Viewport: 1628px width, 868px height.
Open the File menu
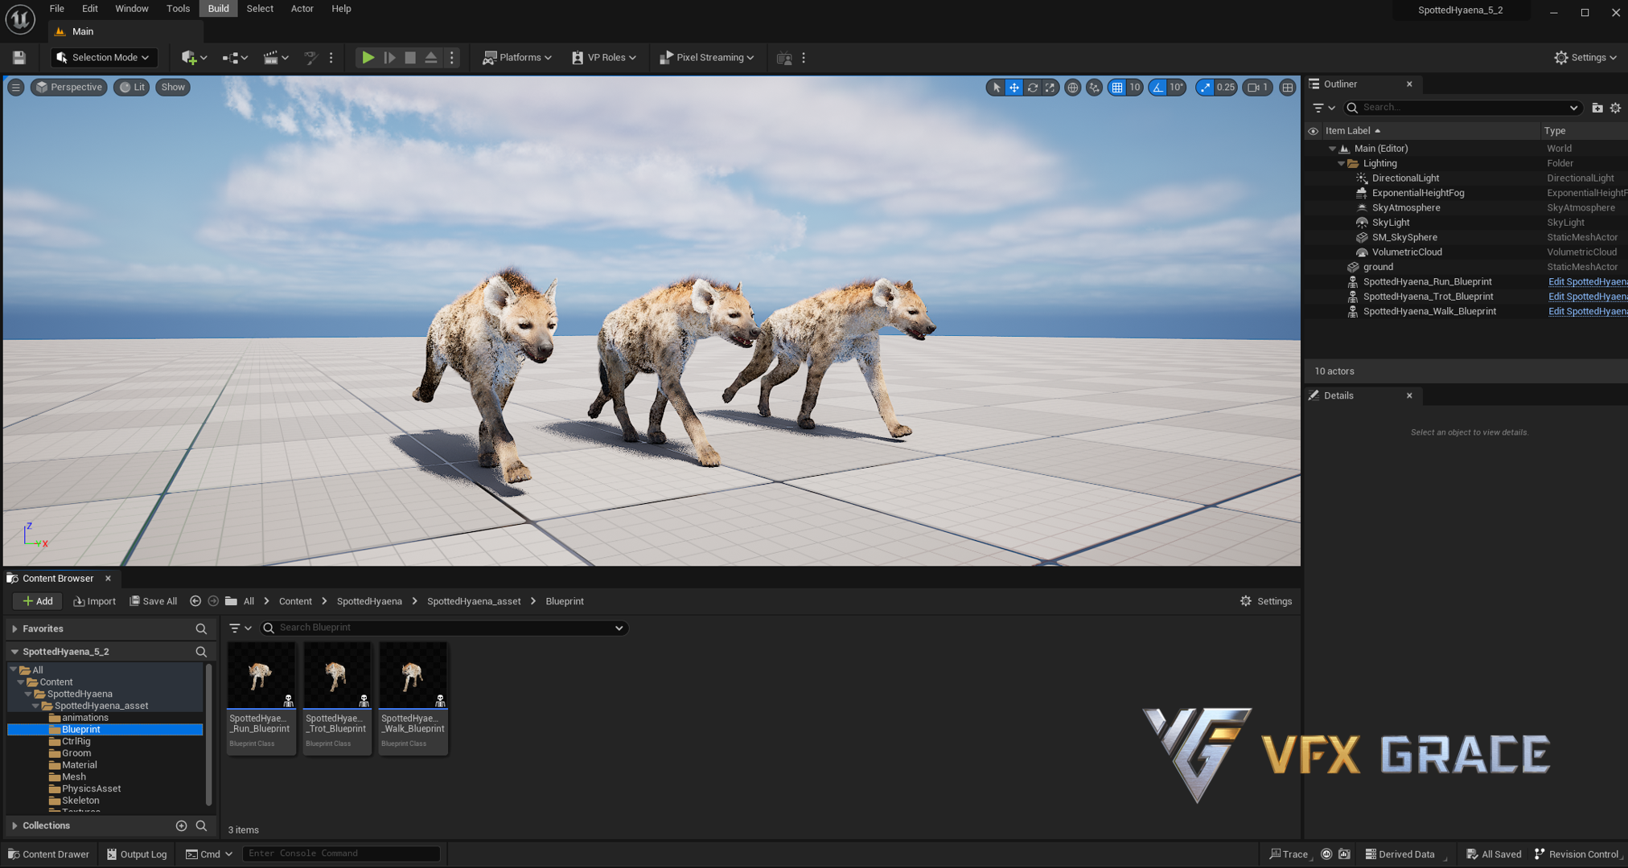[56, 9]
